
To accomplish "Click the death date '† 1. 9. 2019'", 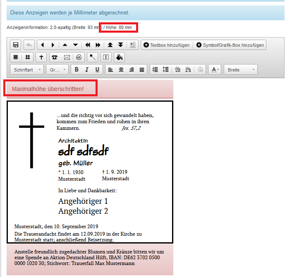I will (115, 172).
